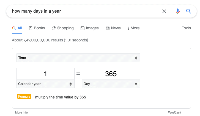Image resolution: width=200 pixels, height=116 pixels.
Task: Click the multicolor search icon beside All
Action: (14, 28)
